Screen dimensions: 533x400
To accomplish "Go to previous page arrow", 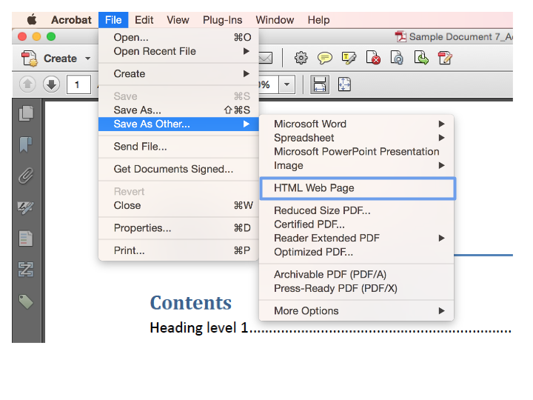I will coord(27,84).
